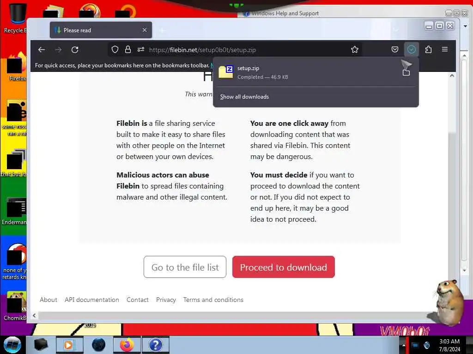Close the 'Please read' tab
The image size is (473, 354).
pos(145,30)
